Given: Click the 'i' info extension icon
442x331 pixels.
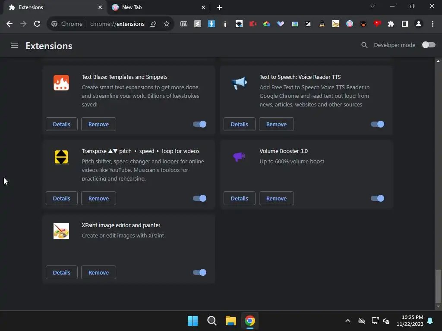Looking at the screenshot, I should click(x=225, y=24).
